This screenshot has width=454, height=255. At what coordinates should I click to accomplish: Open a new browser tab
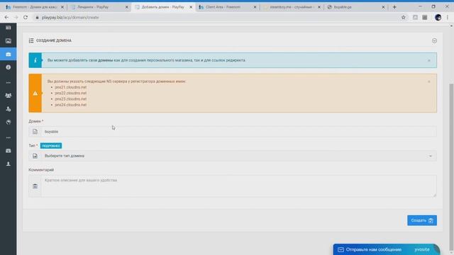[394, 7]
